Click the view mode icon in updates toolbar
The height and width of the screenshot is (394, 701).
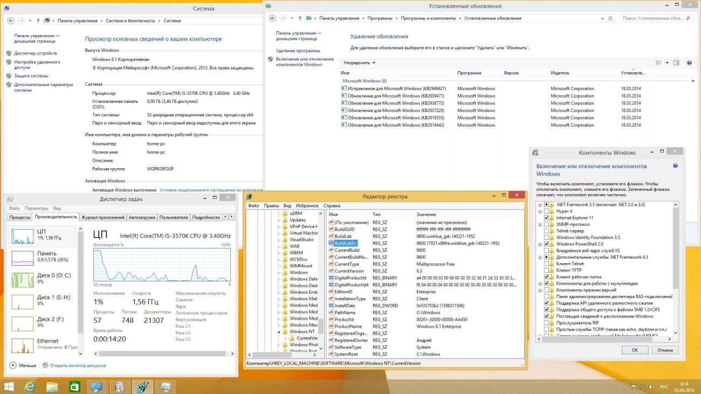point(658,63)
